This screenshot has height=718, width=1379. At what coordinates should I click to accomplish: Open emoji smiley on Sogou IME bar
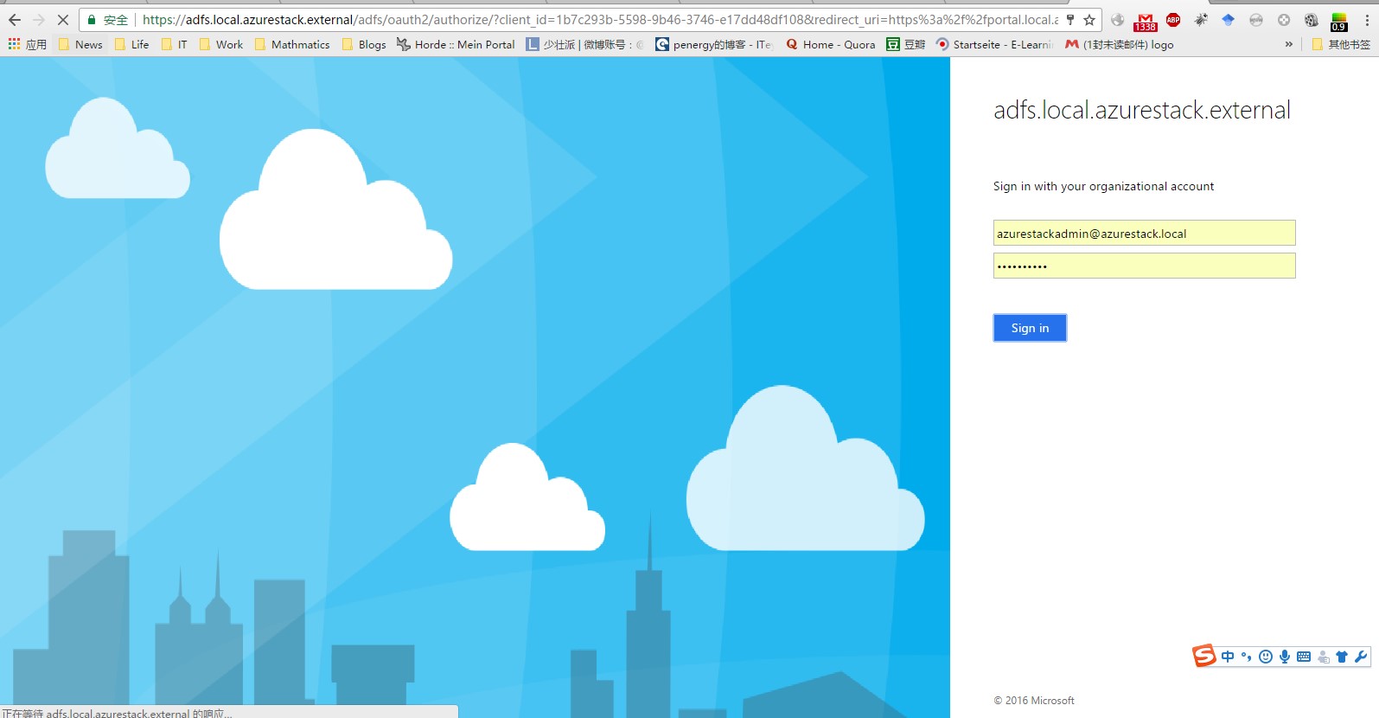1266,657
